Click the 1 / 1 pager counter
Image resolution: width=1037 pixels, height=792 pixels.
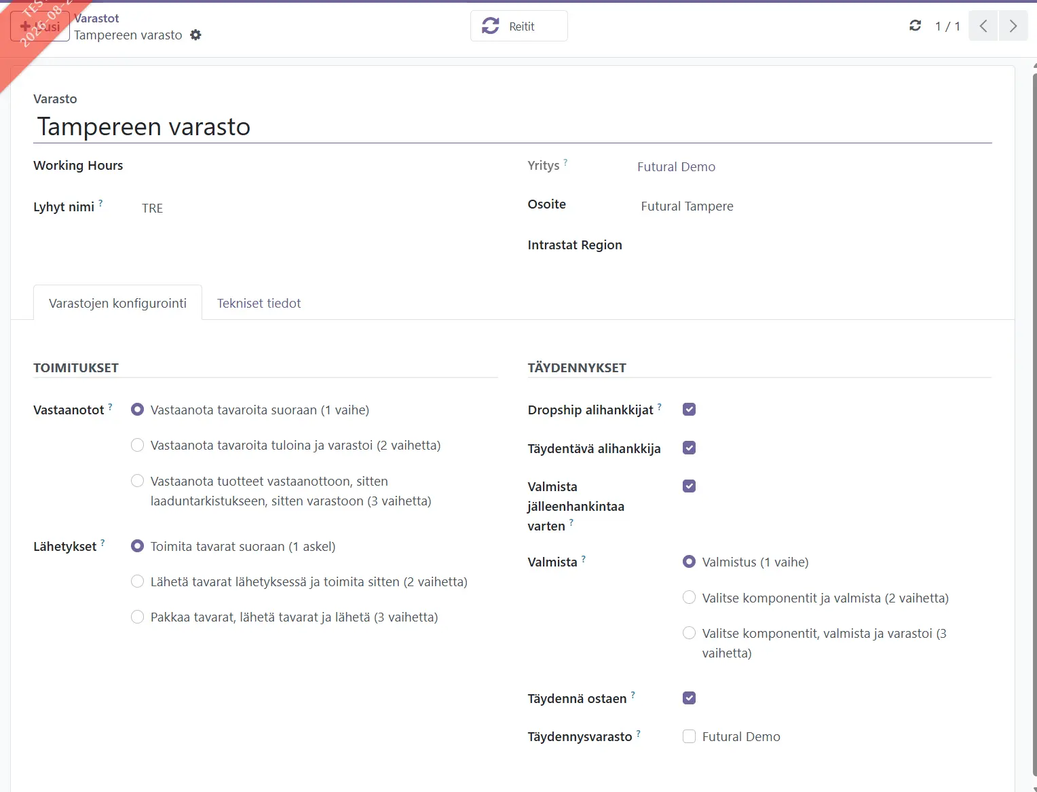pyautogui.click(x=947, y=26)
